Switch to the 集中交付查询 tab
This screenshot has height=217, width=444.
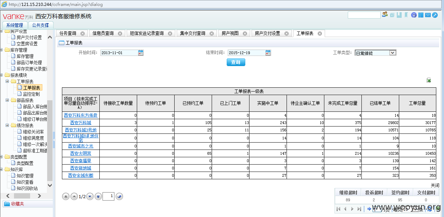pos(193,34)
